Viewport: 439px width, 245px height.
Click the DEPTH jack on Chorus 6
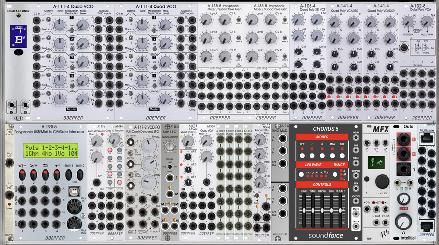[x=356, y=176]
